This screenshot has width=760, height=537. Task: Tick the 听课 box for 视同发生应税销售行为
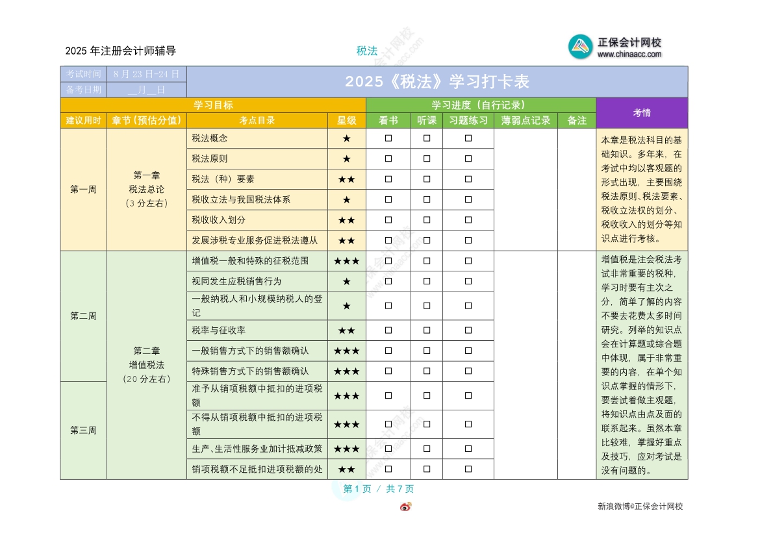coord(427,281)
